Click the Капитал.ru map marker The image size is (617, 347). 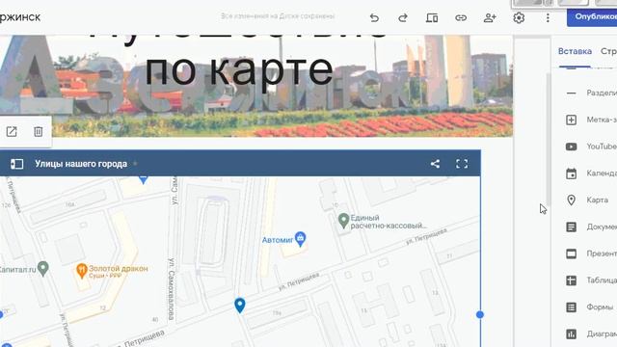[x=42, y=268]
